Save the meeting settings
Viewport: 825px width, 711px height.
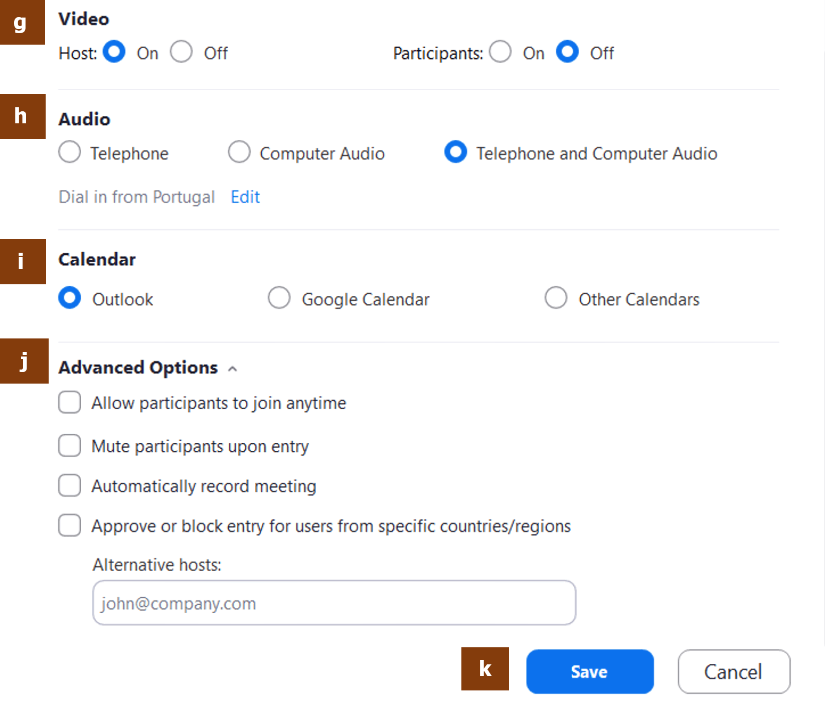tap(590, 671)
